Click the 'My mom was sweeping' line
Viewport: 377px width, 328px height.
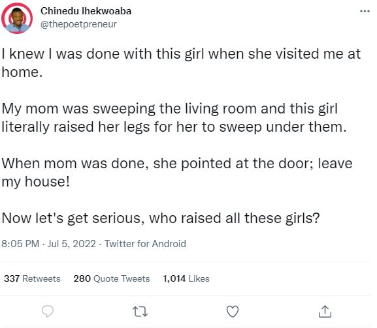[x=170, y=108]
